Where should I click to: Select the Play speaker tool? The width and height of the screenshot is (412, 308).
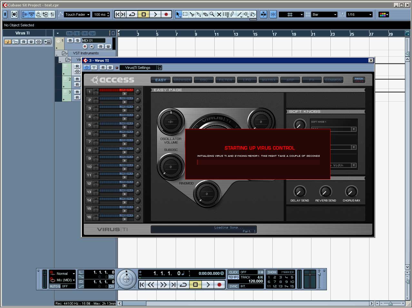click(246, 14)
